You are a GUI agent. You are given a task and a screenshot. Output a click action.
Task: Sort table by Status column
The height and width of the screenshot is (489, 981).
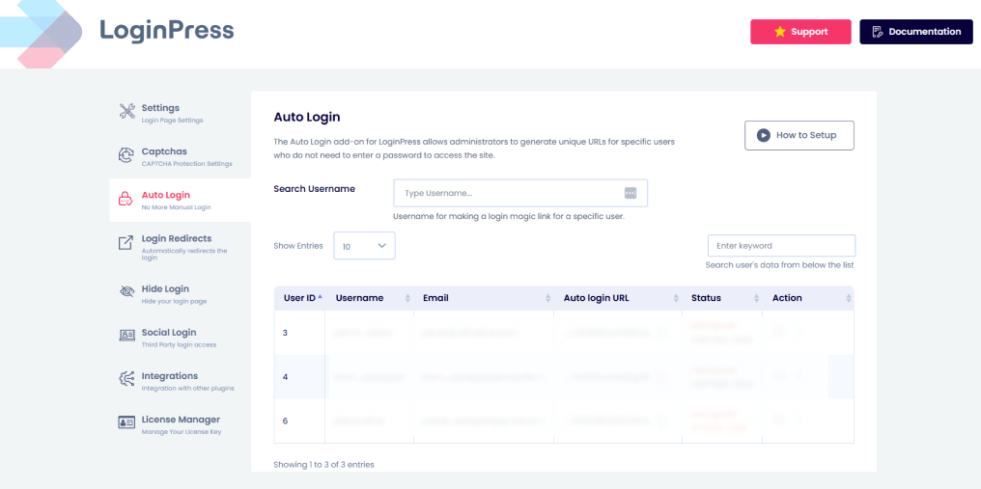(724, 298)
